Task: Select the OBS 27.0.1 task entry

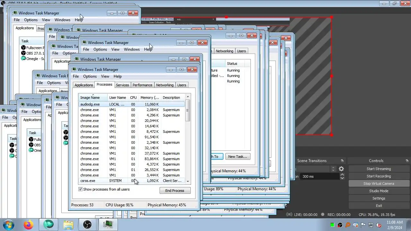Action: pyautogui.click(x=33, y=53)
